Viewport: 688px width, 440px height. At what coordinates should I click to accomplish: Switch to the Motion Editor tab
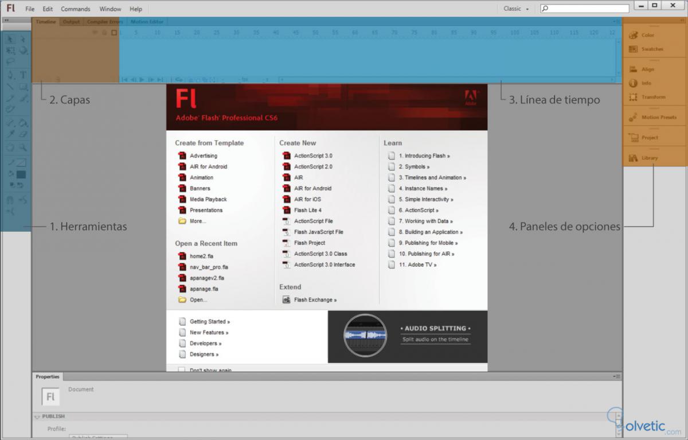click(x=147, y=22)
